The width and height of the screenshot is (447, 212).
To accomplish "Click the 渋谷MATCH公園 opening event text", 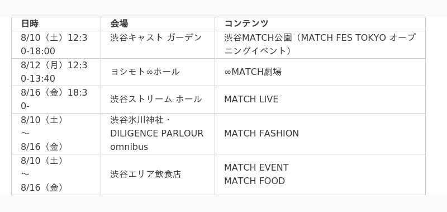I will 320,44.
